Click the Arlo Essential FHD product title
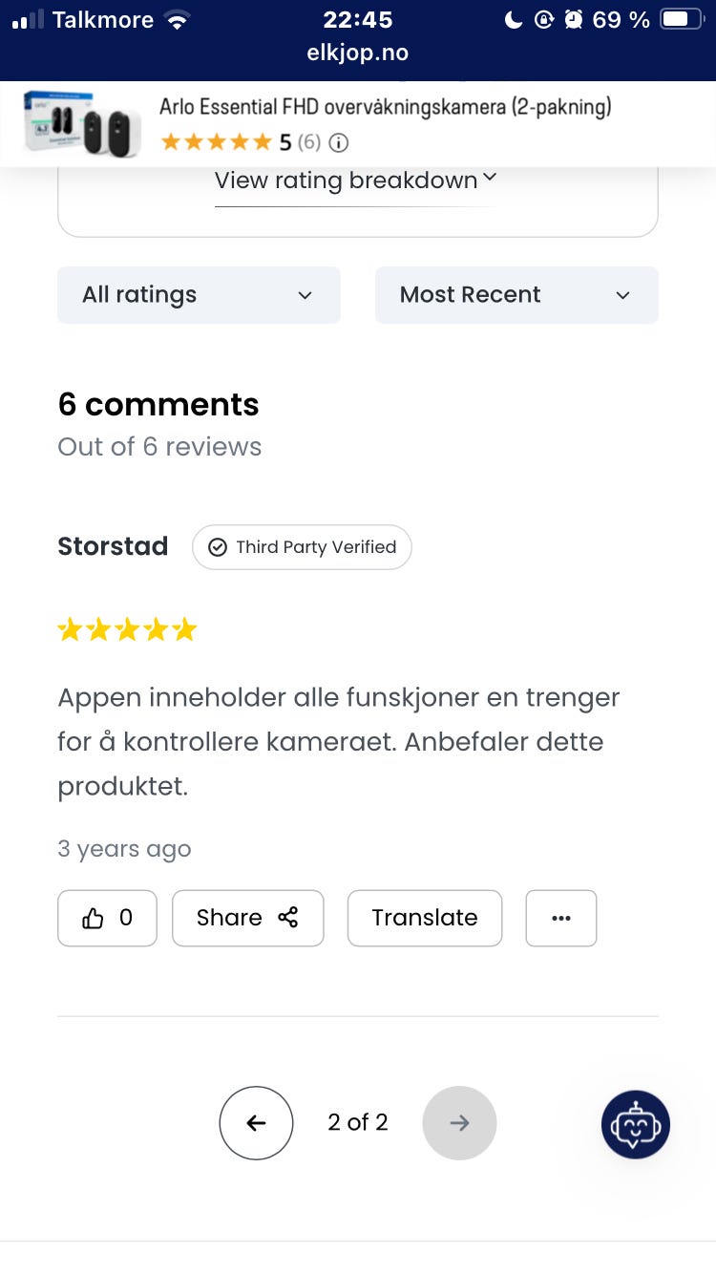This screenshot has height=1274, width=716. pos(385,107)
